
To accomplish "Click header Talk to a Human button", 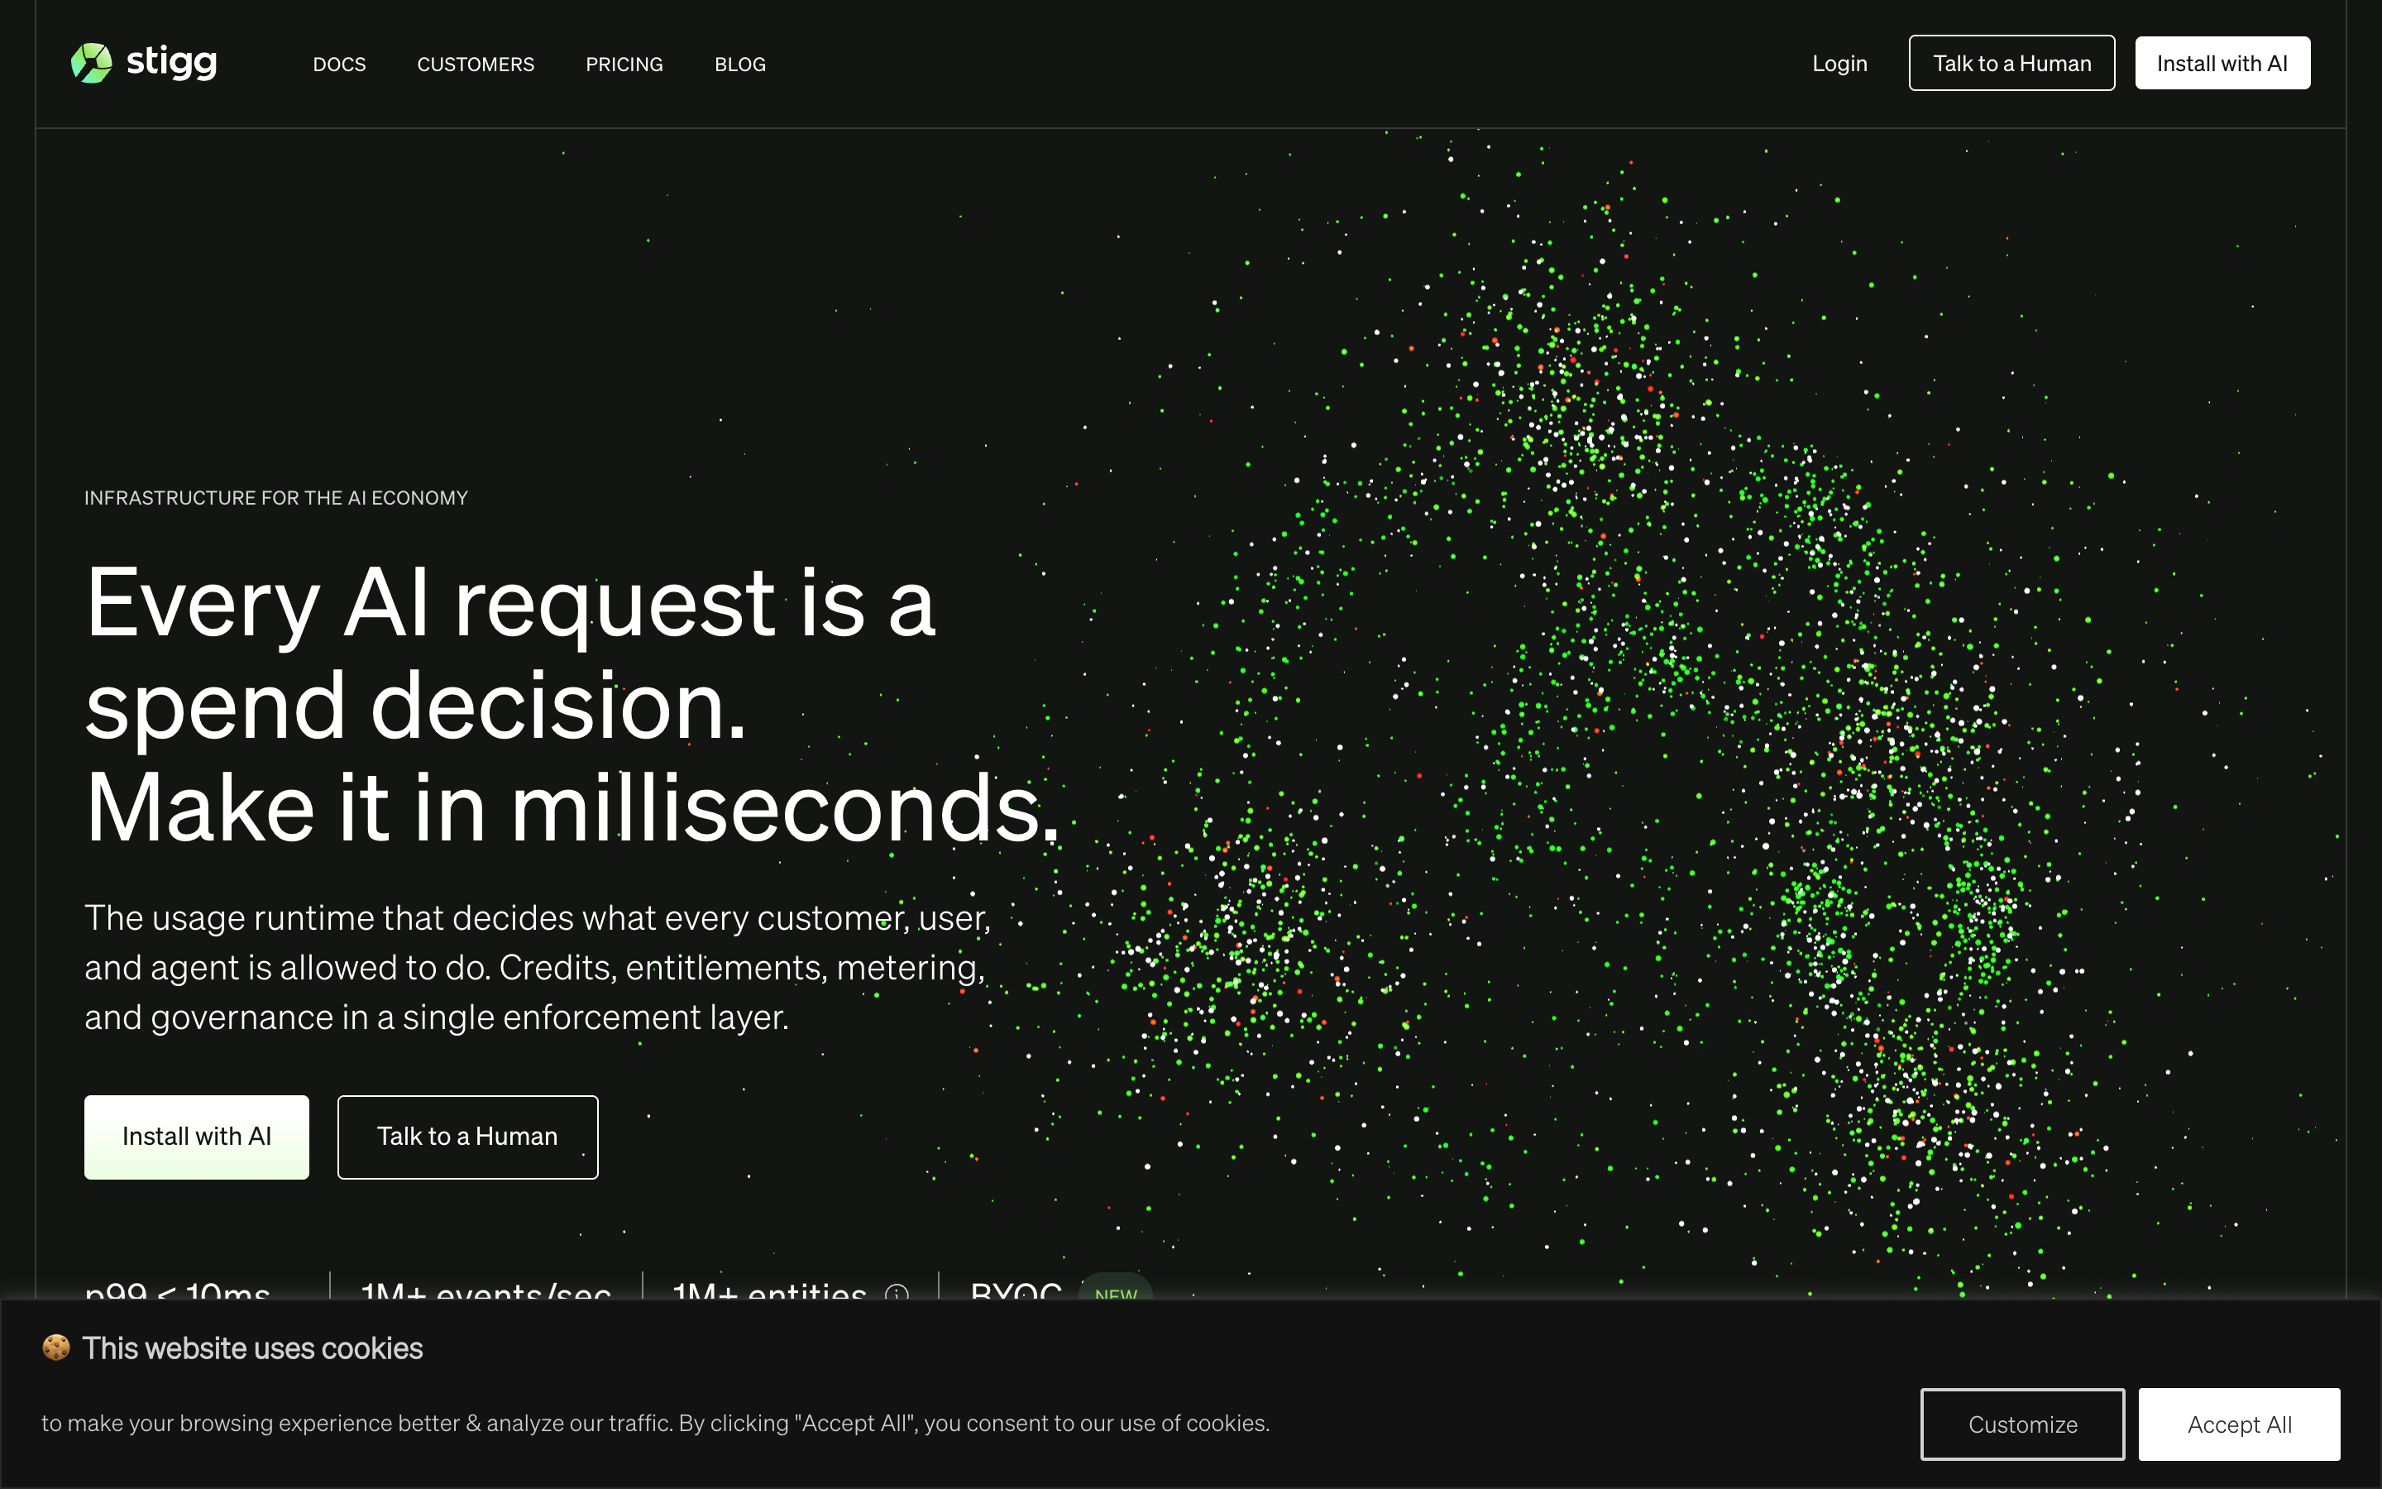I will (x=2012, y=63).
